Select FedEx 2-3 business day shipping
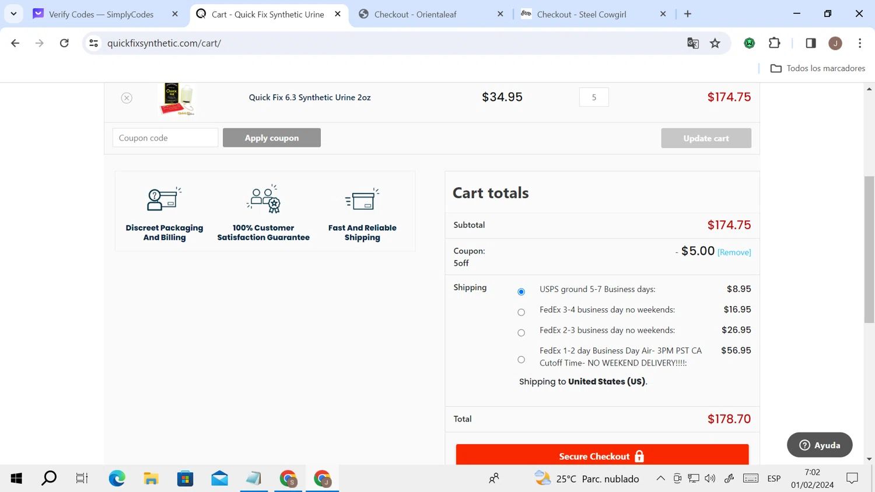This screenshot has width=875, height=492. coord(521,333)
